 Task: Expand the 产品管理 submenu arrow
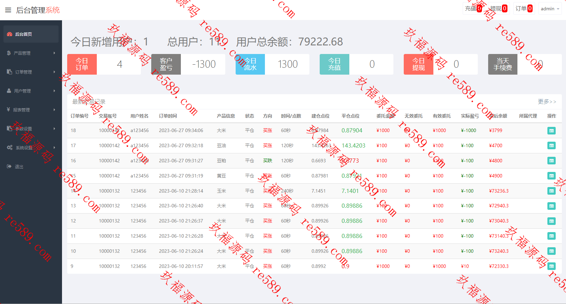tap(54, 53)
